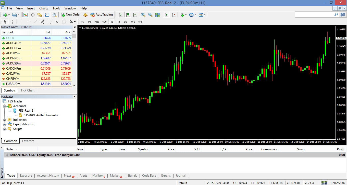Viewport: 347px width, 185px height.
Task: Select the Vertical Line drawing tool
Action: [x=21, y=22]
